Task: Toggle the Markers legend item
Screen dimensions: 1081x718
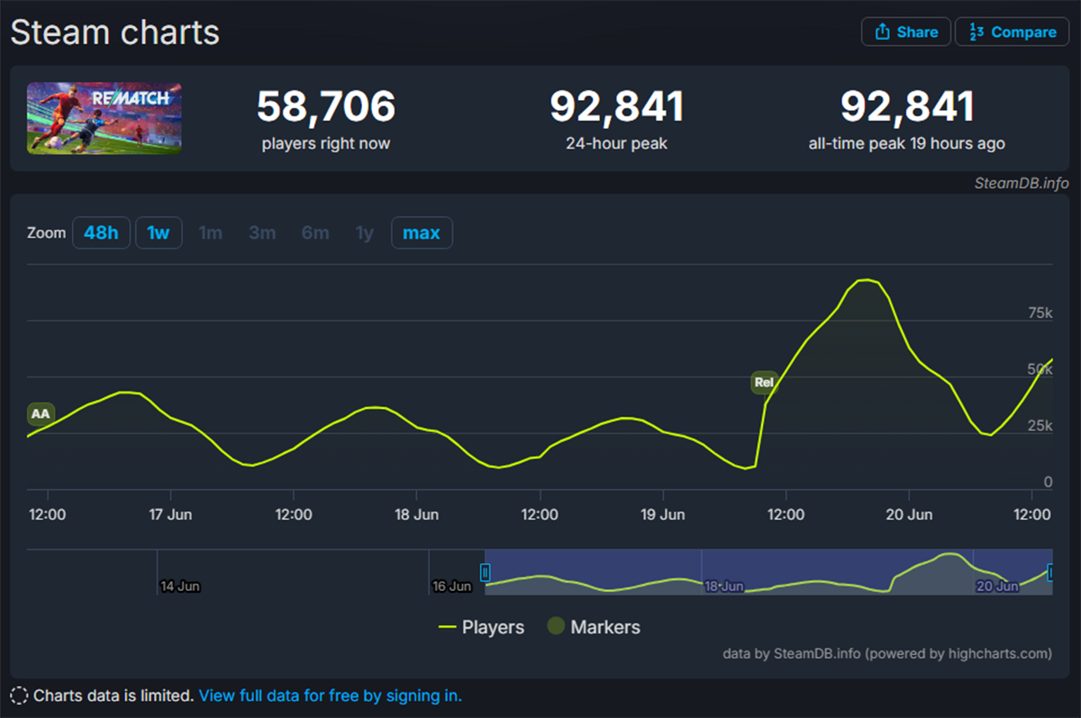Action: (x=594, y=627)
